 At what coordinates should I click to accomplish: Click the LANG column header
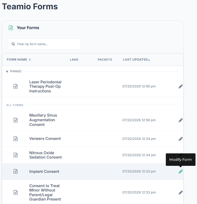[74, 59]
